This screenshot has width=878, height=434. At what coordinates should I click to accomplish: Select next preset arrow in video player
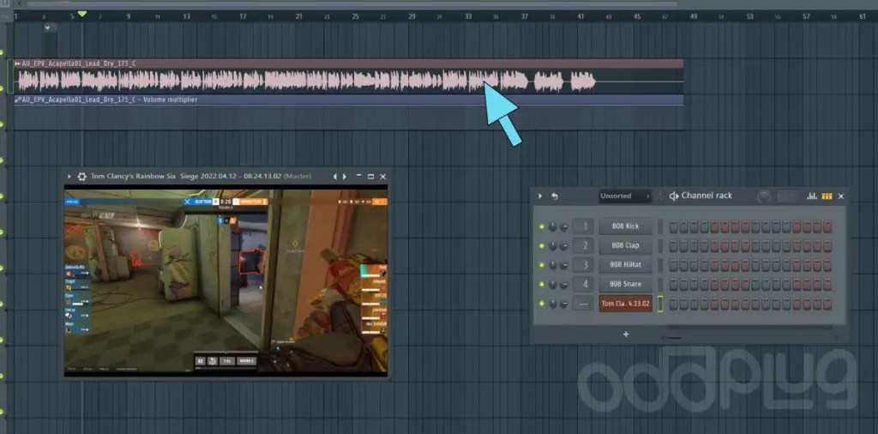pos(344,177)
